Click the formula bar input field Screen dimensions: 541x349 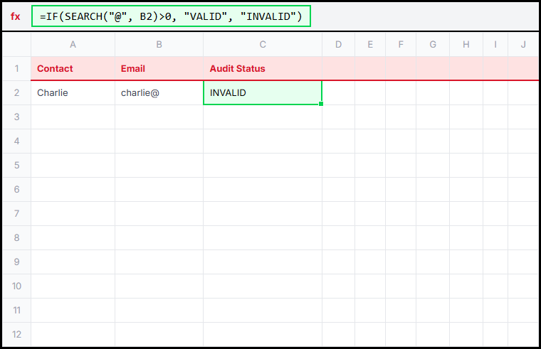pos(171,16)
